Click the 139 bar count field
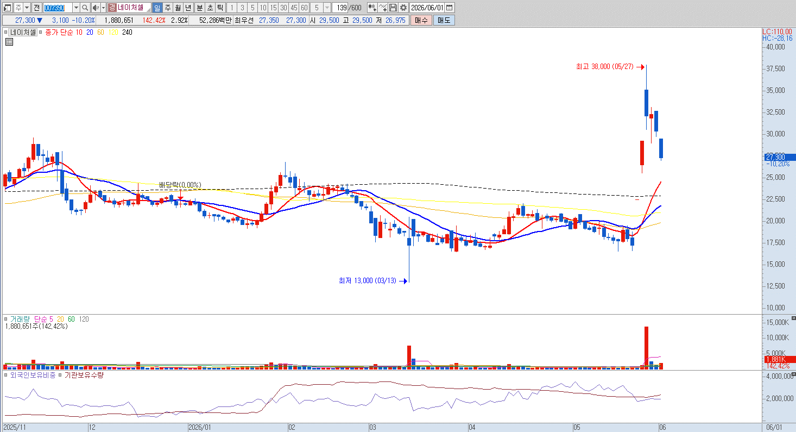This screenshot has height=432, width=796. [x=341, y=8]
